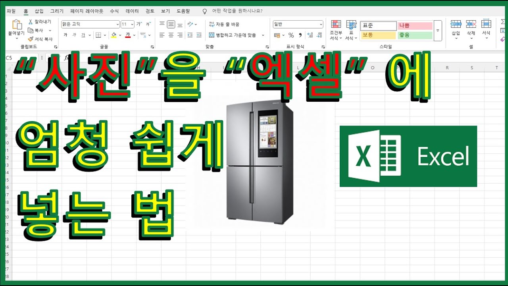The width and height of the screenshot is (508, 286).
Task: Open the font size dropdown
Action: (x=132, y=24)
